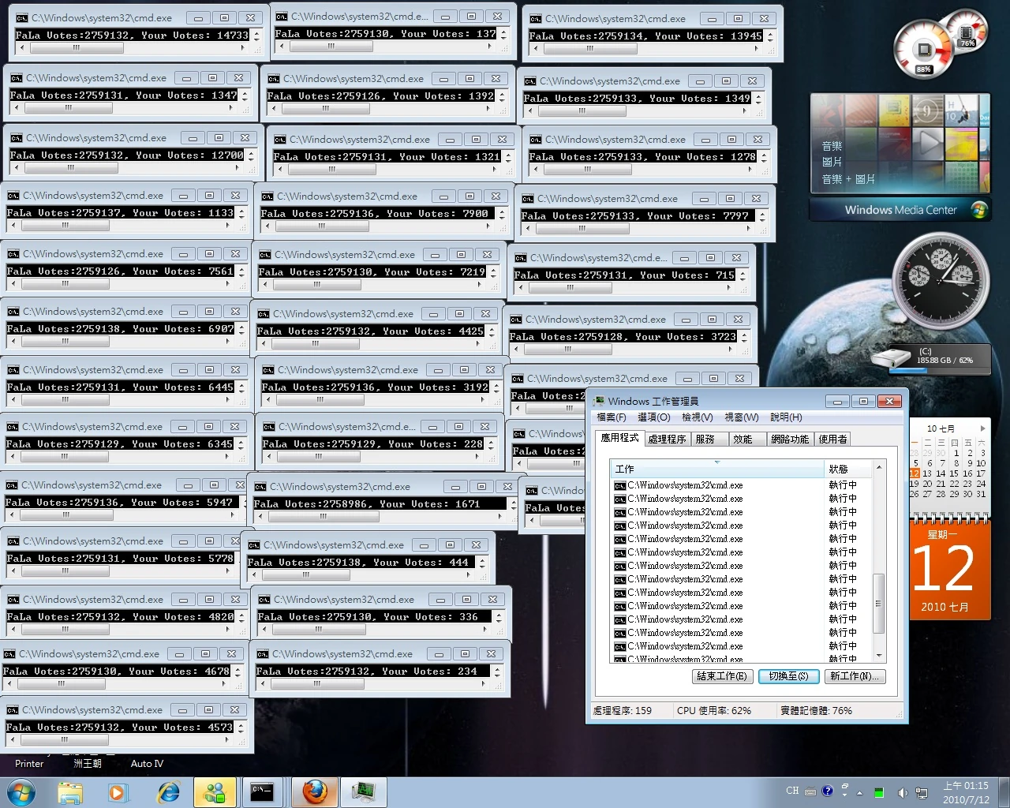Image resolution: width=1010 pixels, height=808 pixels.
Task: Click the green Task Manager CPU tray icon
Action: [879, 792]
